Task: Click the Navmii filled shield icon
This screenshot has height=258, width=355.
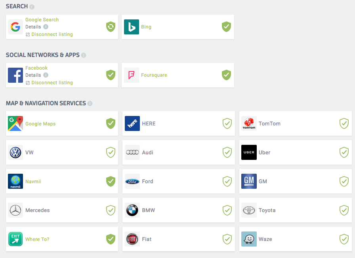Action: [111, 181]
